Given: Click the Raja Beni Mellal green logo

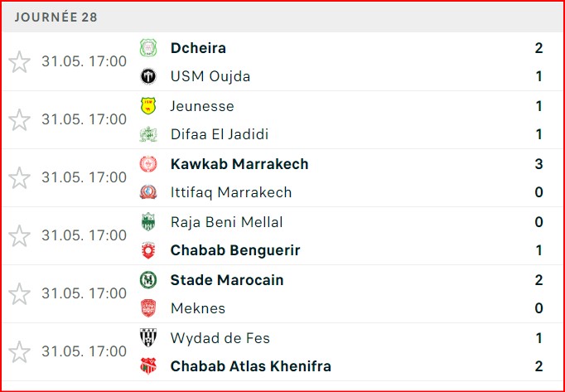Looking at the screenshot, I should (x=148, y=222).
